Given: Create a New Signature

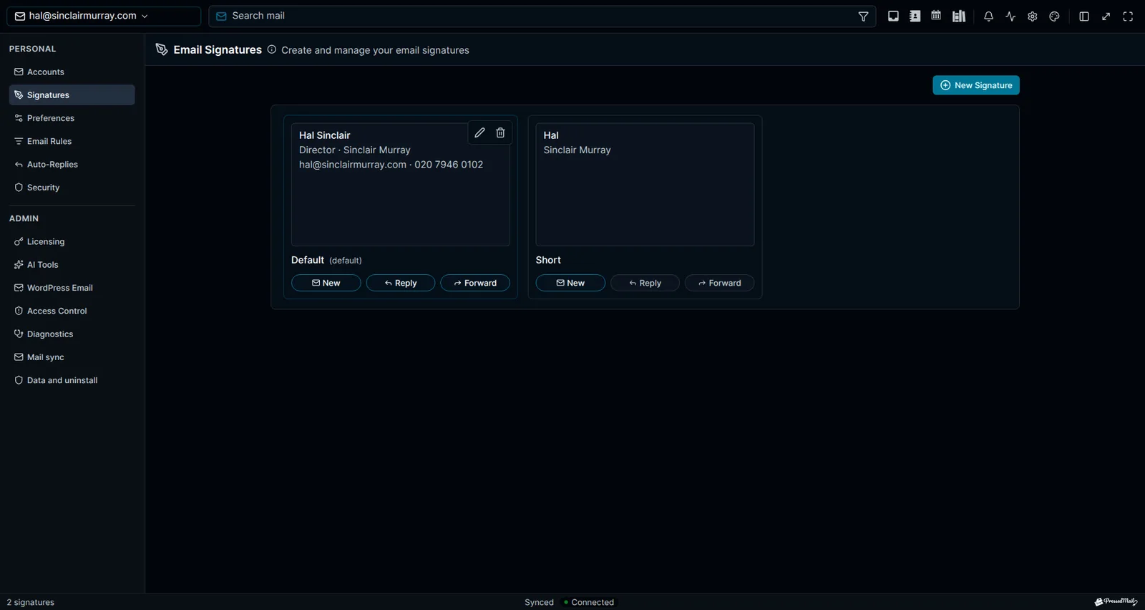Looking at the screenshot, I should (x=976, y=85).
